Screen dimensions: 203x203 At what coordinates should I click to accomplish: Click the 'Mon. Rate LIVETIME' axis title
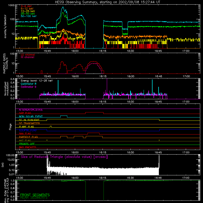(x=5, y=191)
